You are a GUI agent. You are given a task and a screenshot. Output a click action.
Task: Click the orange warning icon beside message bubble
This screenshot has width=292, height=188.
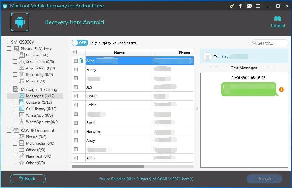tap(281, 90)
